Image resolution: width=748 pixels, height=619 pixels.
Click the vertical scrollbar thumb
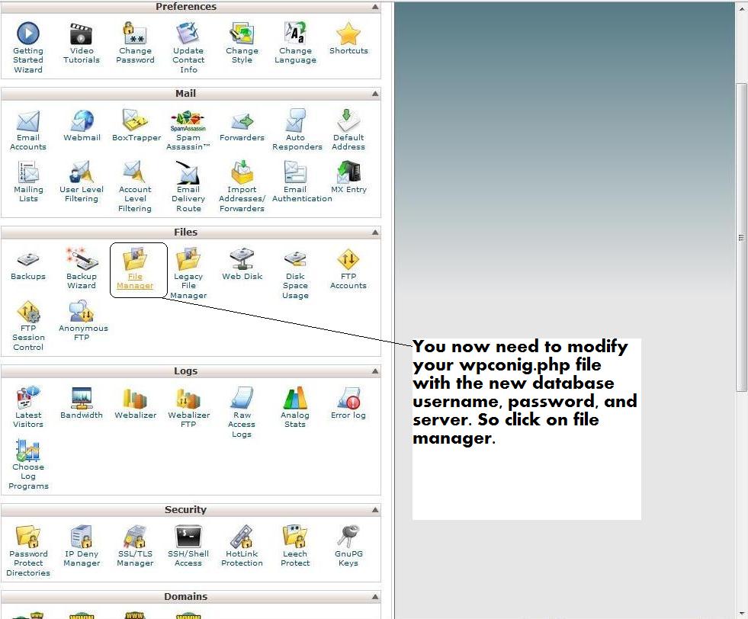point(741,237)
